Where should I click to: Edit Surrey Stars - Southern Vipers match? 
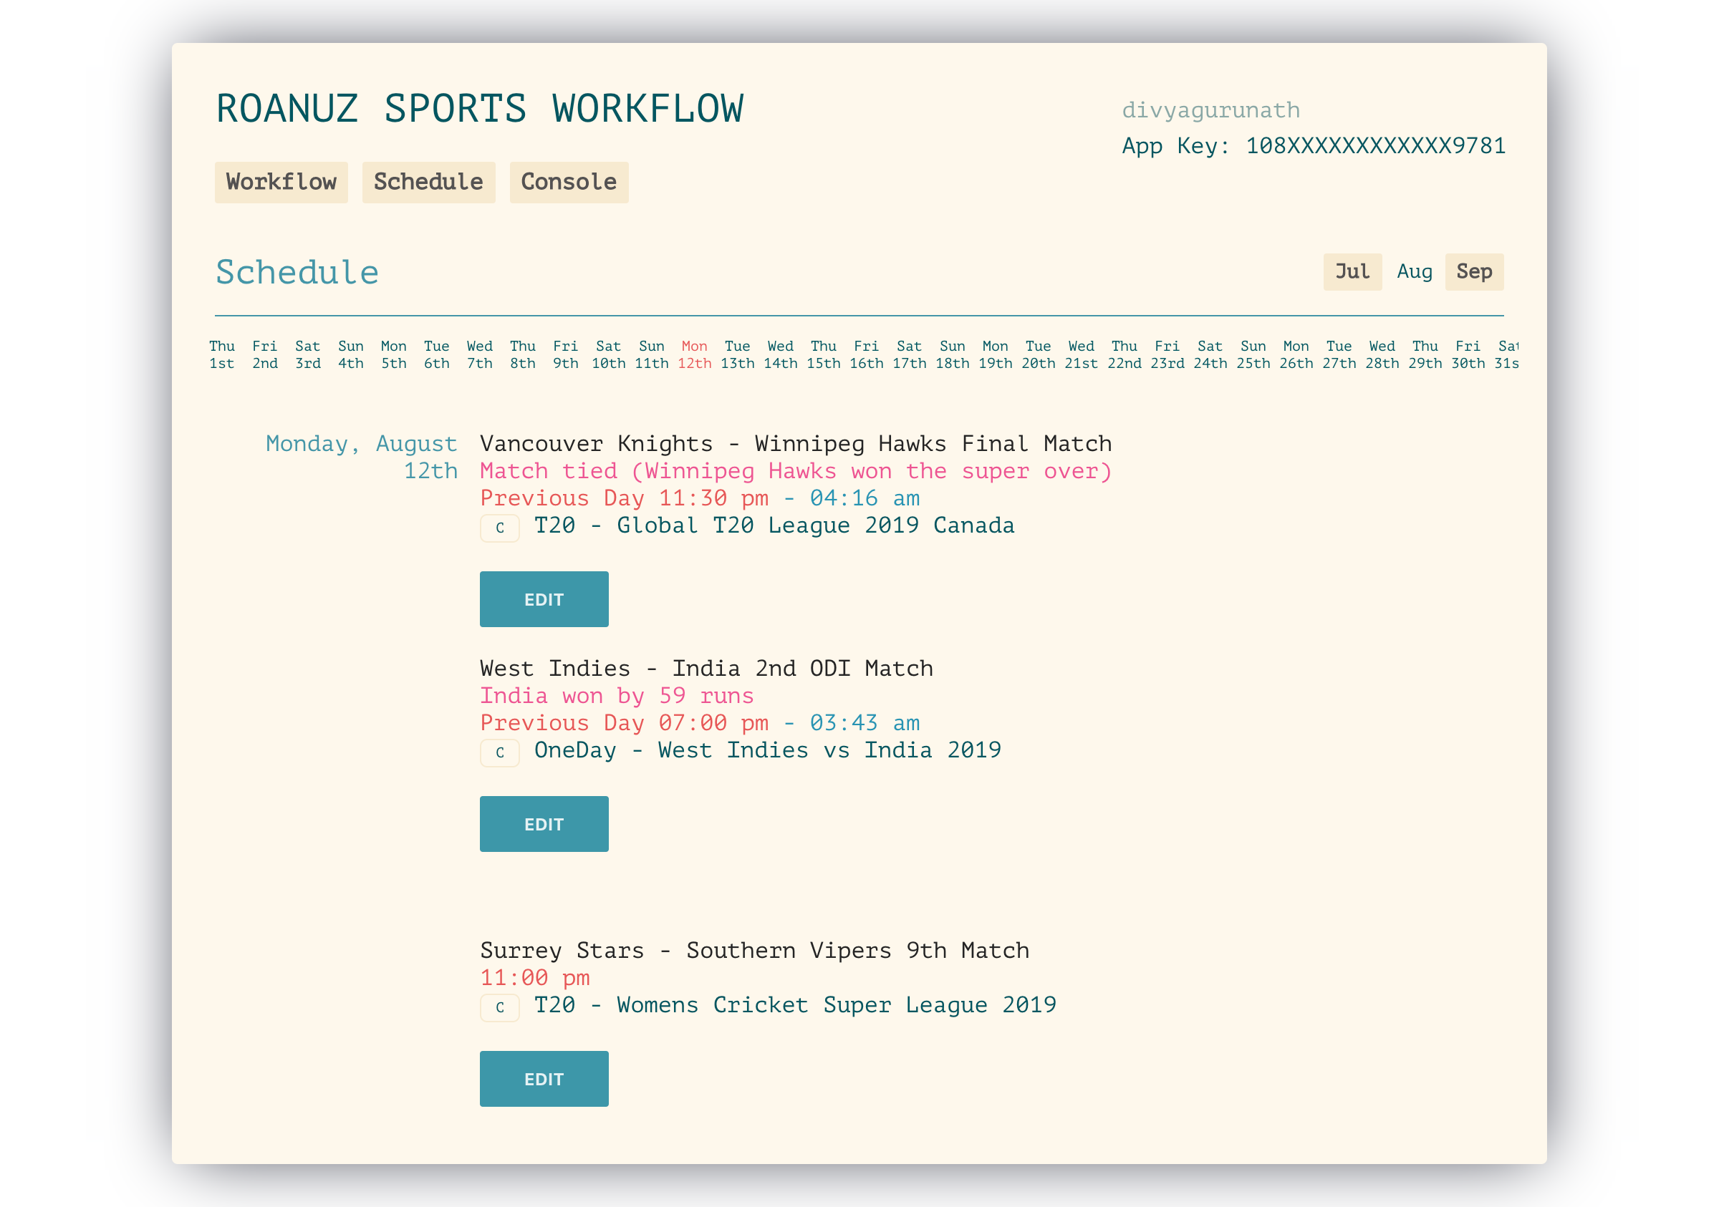point(544,1078)
